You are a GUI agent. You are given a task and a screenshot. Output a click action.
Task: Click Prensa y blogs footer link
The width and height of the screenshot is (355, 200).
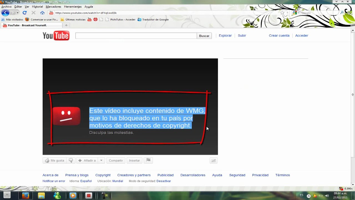pyautogui.click(x=77, y=175)
